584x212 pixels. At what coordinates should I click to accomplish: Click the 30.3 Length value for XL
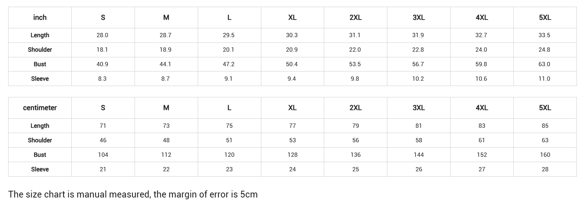[x=292, y=35]
